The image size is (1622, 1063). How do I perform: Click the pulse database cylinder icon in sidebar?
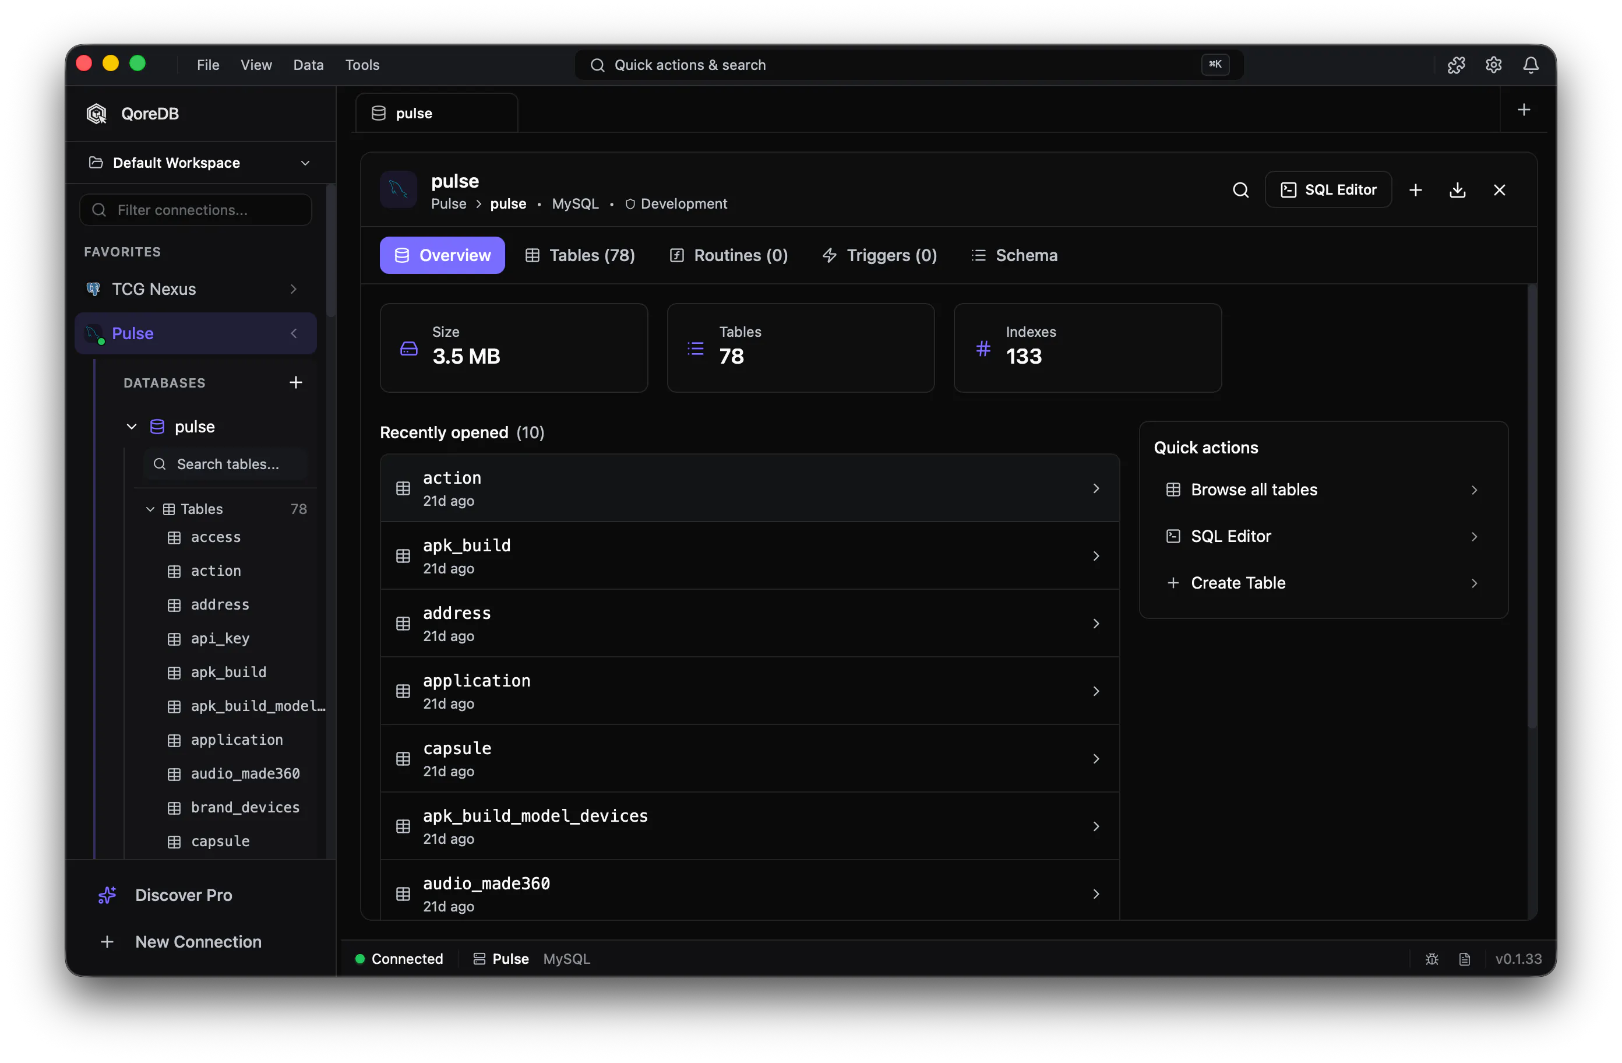click(157, 427)
